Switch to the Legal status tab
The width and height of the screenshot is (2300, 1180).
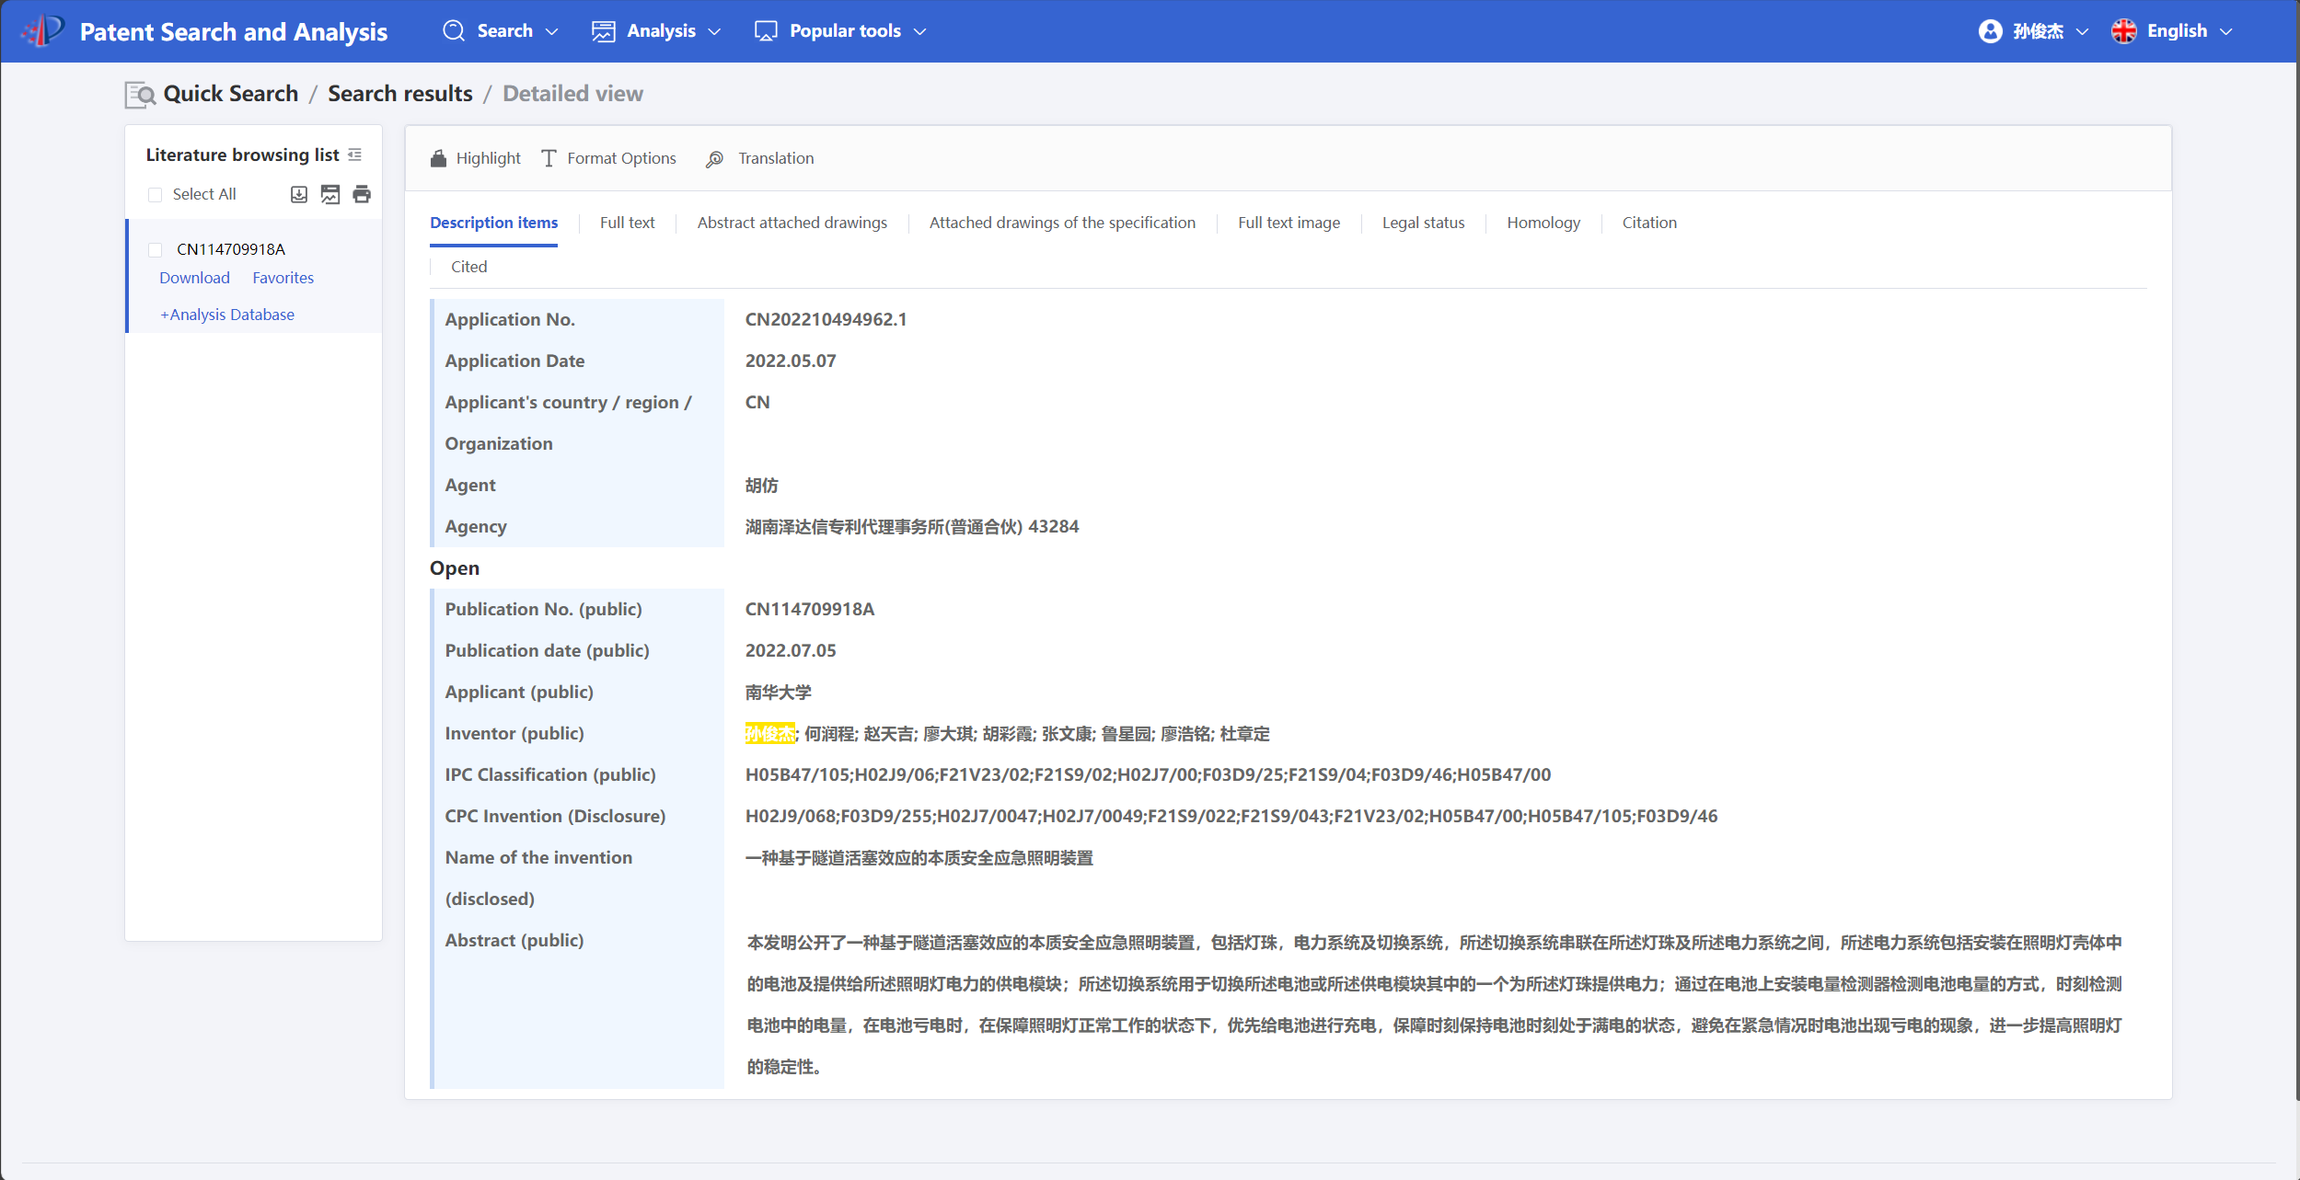pyautogui.click(x=1422, y=223)
